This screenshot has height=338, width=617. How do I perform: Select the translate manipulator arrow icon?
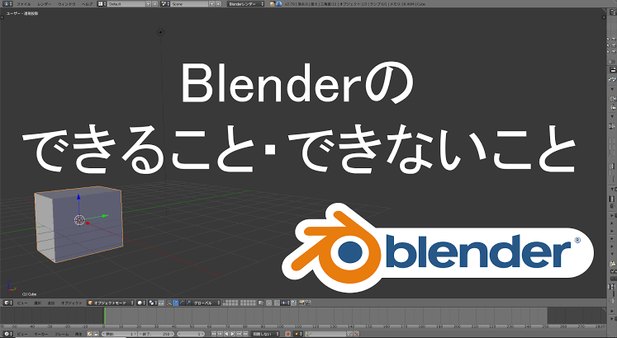[175, 303]
